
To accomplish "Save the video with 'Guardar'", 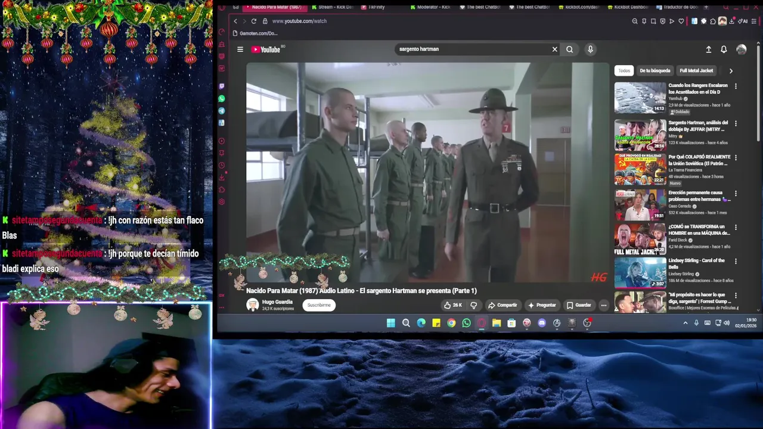I will [x=579, y=305].
